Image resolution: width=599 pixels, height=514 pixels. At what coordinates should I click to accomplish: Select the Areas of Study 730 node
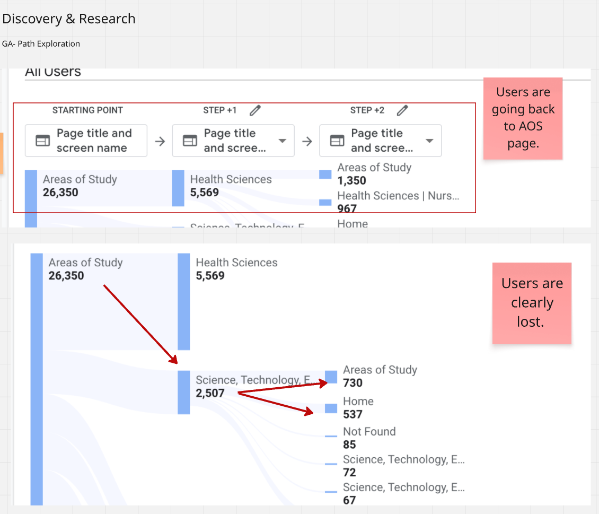click(331, 377)
